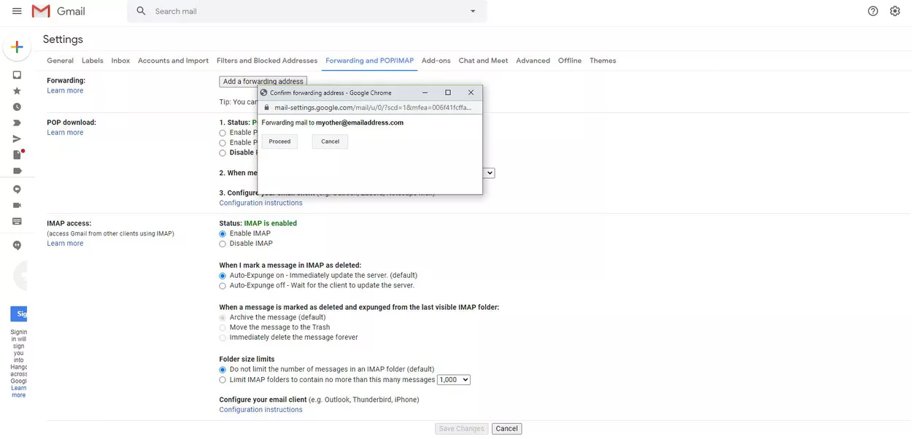Open Sent mail paper-plane icon
Viewport: 912px width, 439px height.
click(x=17, y=139)
